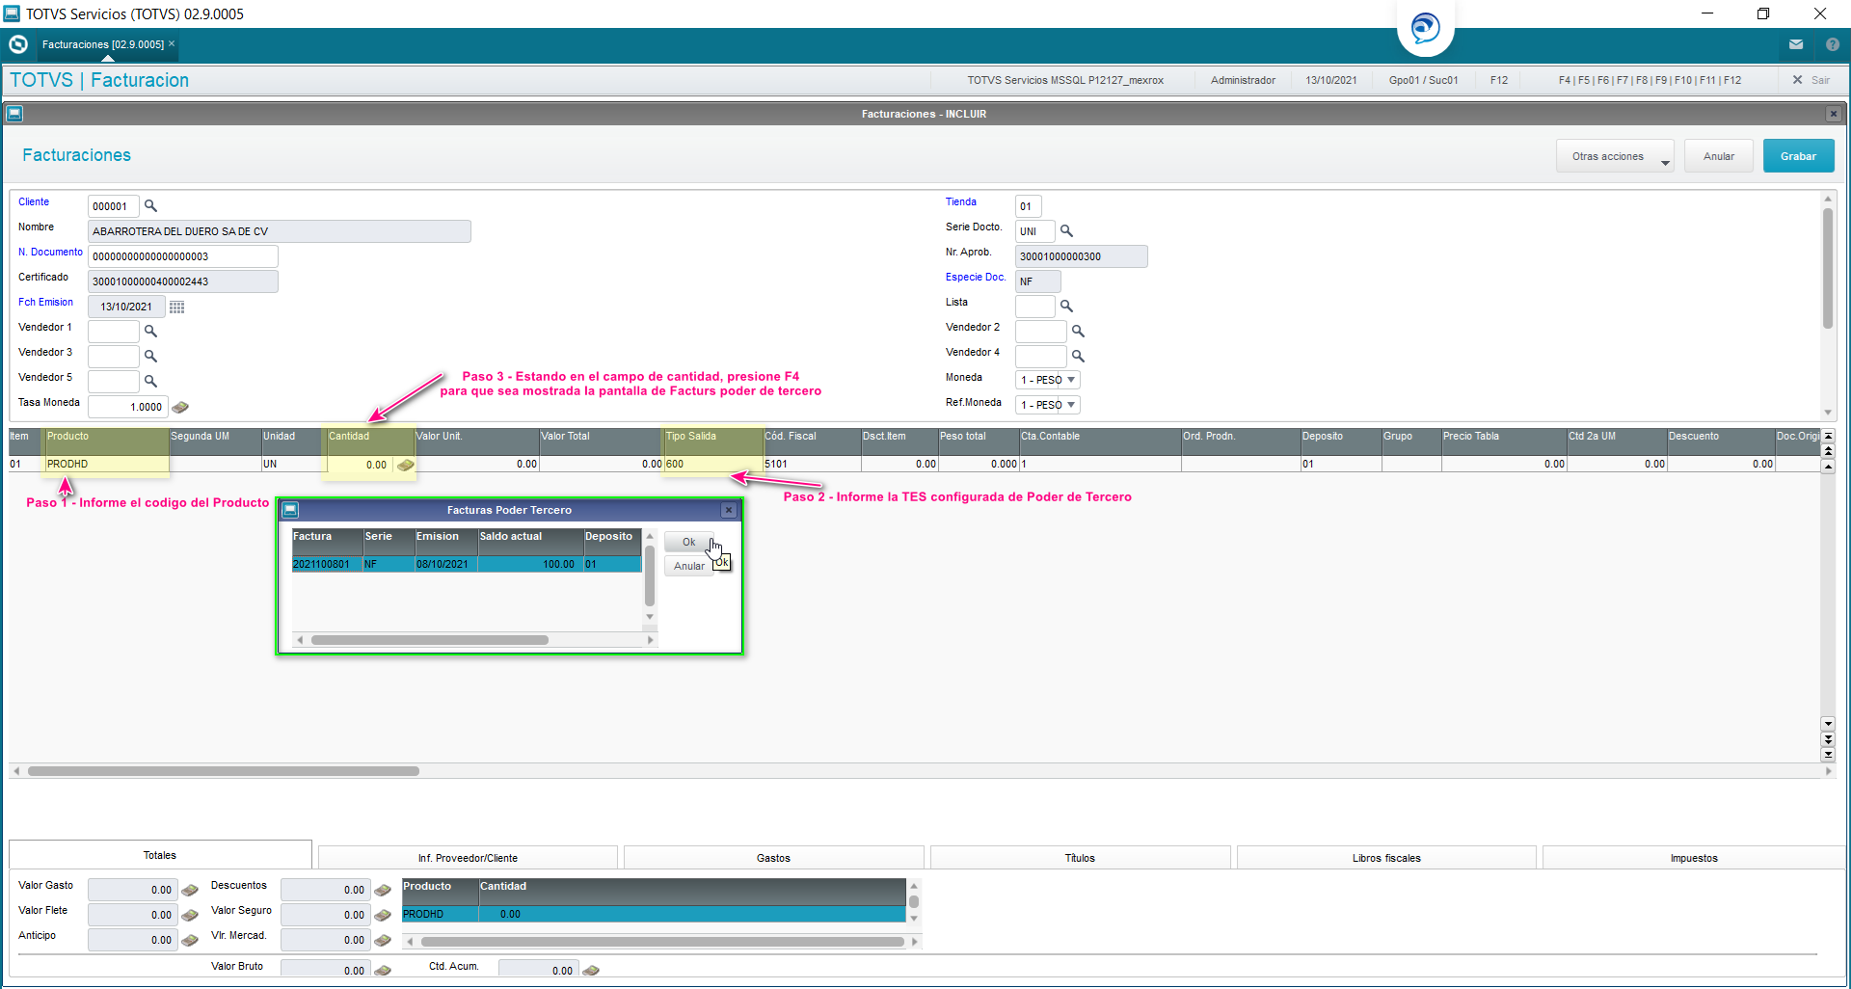Screen dimensions: 1851x989
Task: Click dialog horizontal scrollbar
Action: [x=430, y=640]
